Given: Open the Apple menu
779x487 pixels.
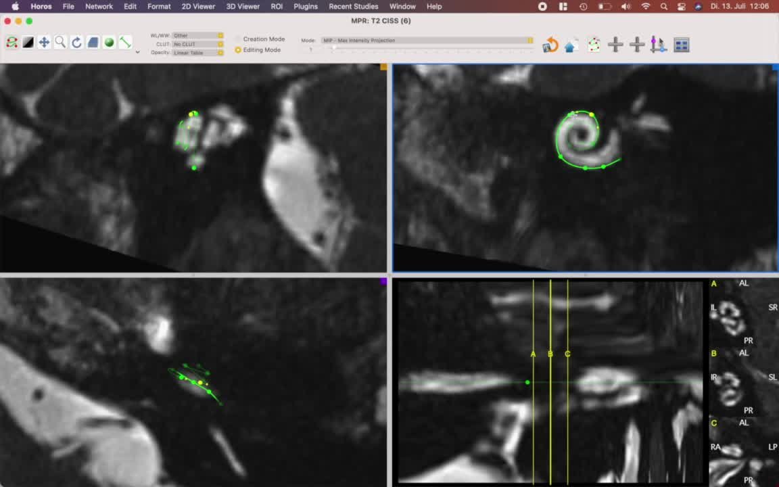Looking at the screenshot, I should click(16, 7).
